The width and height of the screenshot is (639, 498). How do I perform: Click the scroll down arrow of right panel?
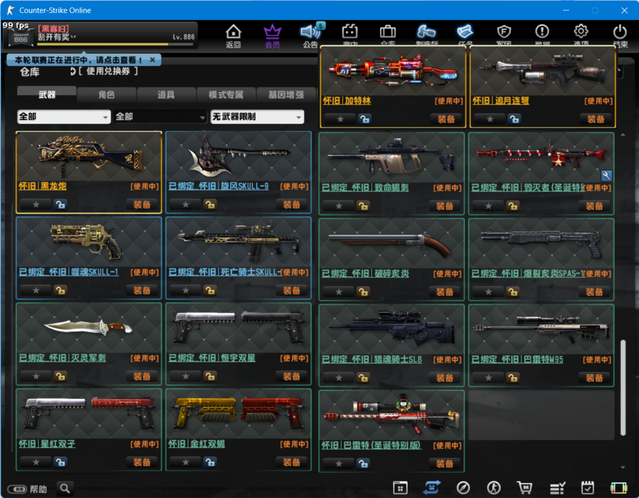(x=622, y=467)
